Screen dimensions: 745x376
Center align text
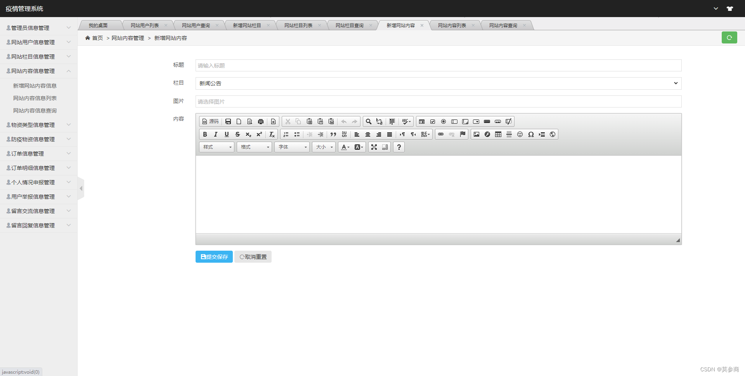[x=368, y=134]
